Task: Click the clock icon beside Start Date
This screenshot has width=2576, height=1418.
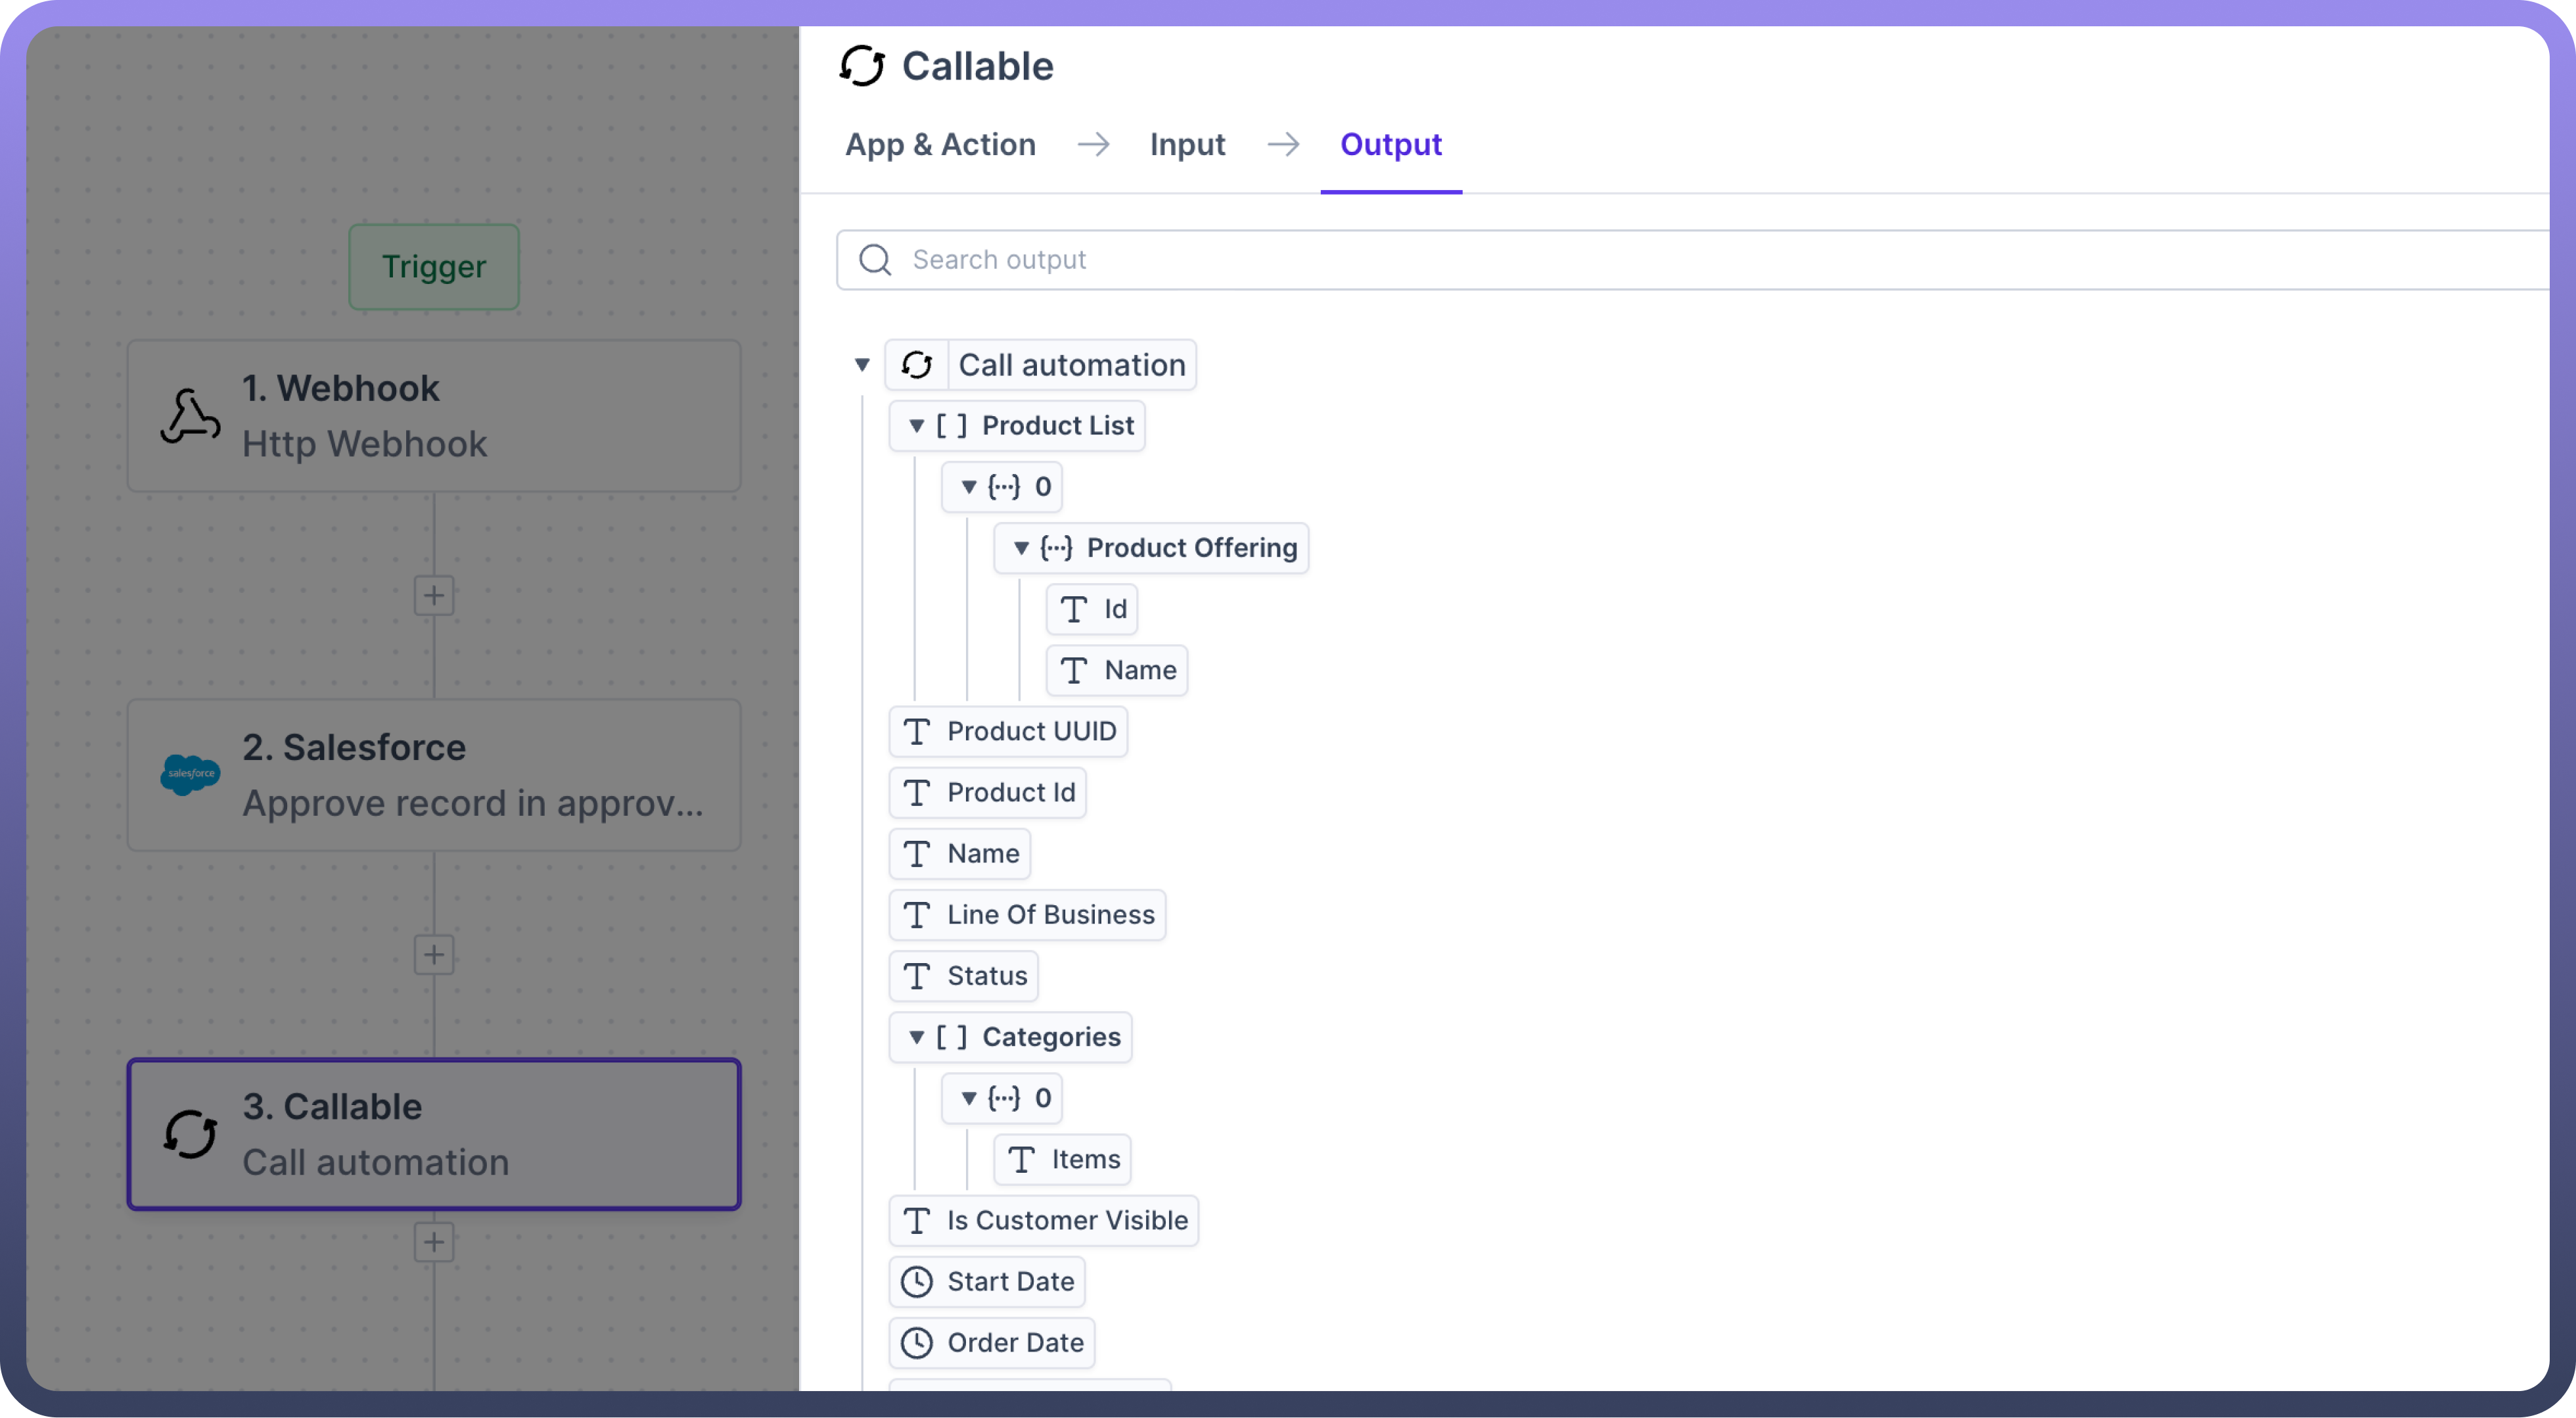Action: [916, 1282]
